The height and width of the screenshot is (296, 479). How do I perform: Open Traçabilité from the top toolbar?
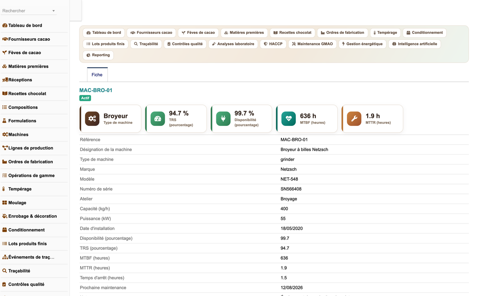[146, 44]
